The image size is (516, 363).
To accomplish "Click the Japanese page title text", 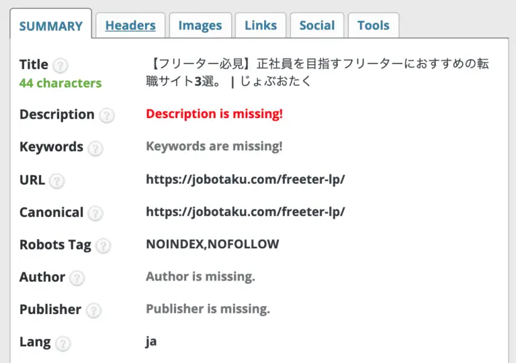I will coord(317,72).
